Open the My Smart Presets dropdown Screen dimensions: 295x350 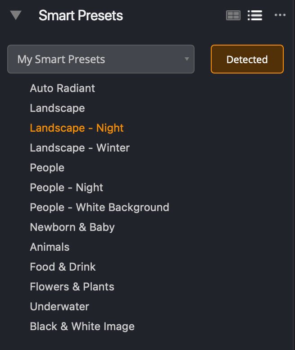coord(101,59)
